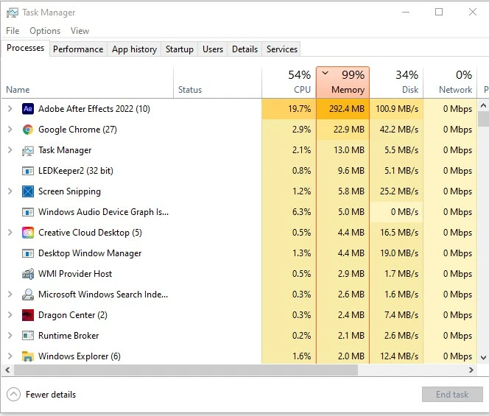Click the vertical scrollbar down arrow
The image size is (489, 416).
tap(483, 358)
